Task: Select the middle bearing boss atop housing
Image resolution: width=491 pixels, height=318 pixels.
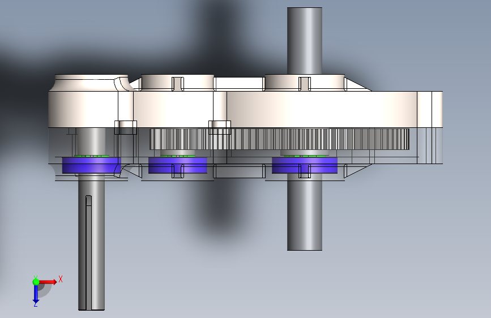Action: (178, 83)
